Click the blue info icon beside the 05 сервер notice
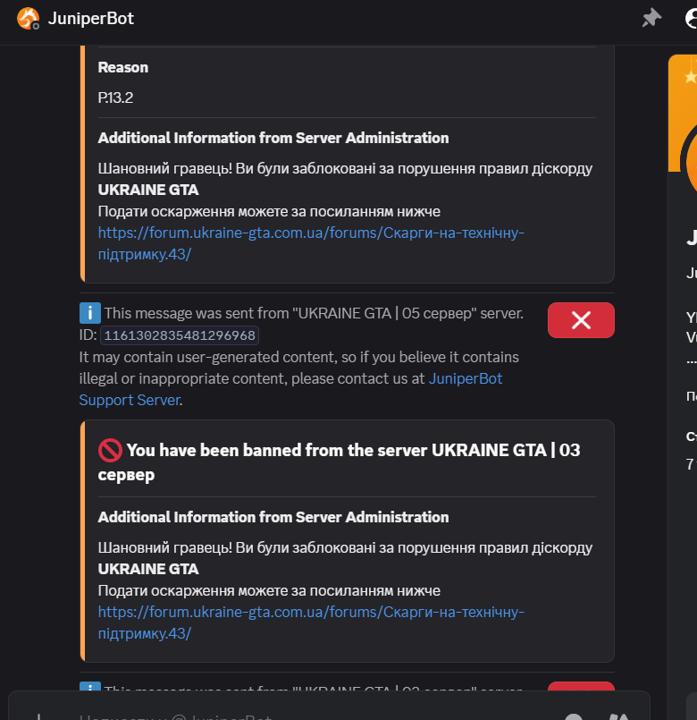 coord(90,313)
